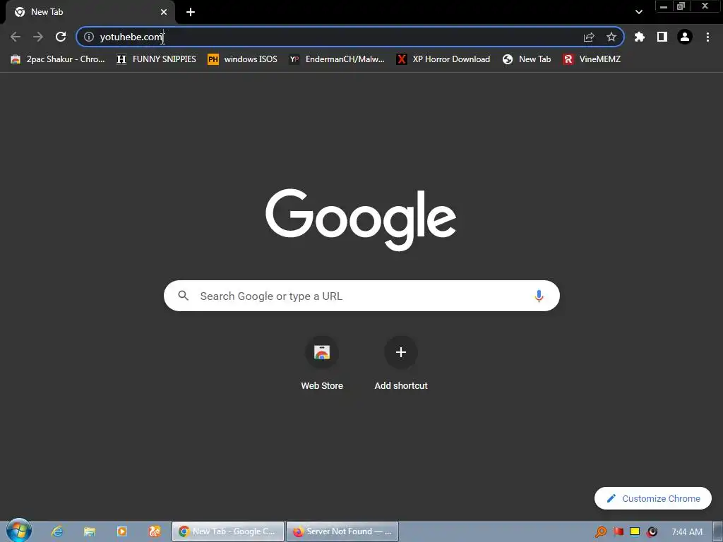Open the Windows Start orb
The image size is (723, 542).
coord(19,531)
